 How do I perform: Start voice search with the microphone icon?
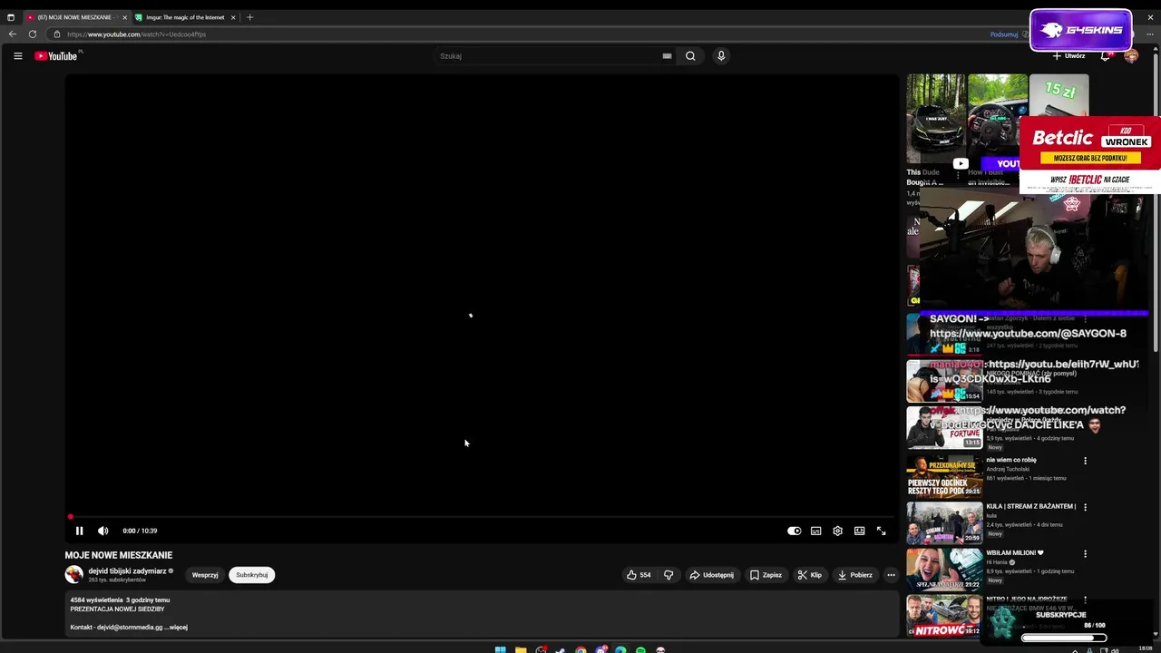(x=721, y=56)
